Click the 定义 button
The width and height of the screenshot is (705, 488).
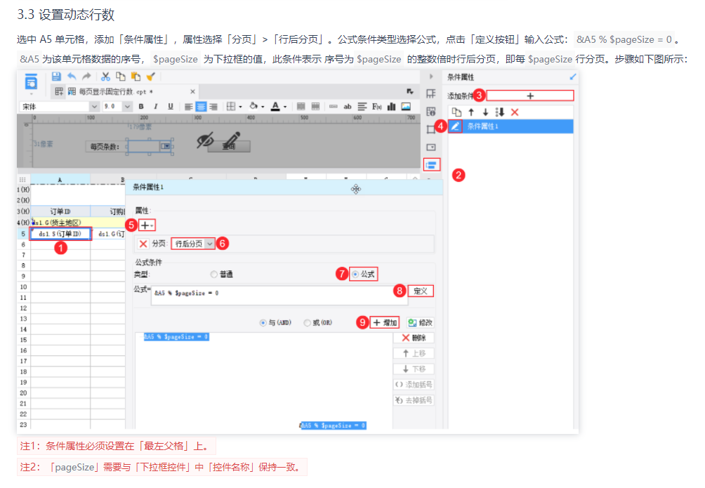click(x=421, y=291)
